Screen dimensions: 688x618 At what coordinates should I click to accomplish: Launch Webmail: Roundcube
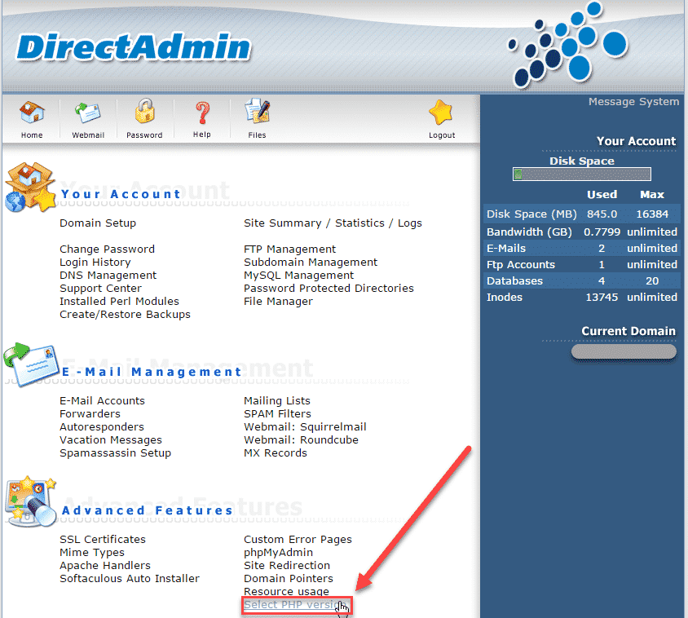[301, 439]
